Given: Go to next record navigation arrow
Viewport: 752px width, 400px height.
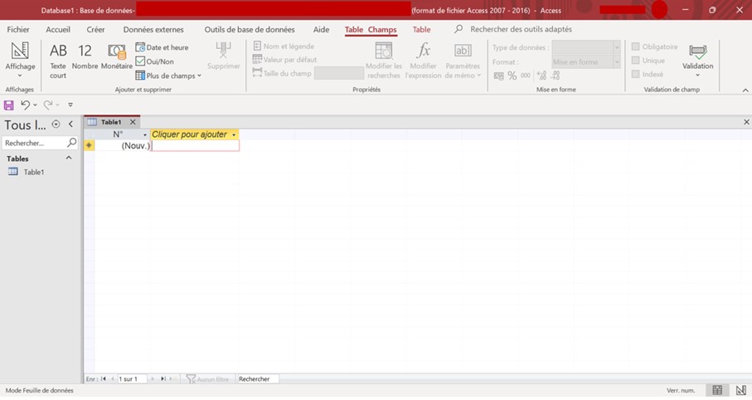Looking at the screenshot, I should tap(153, 378).
